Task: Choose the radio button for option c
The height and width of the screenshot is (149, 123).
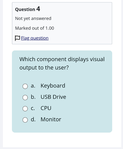Action: coord(25,108)
